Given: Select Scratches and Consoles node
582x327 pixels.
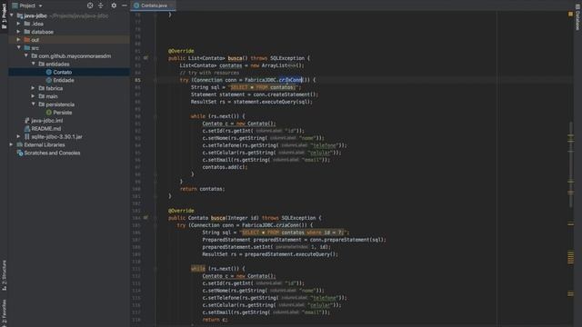Looking at the screenshot, I should 52,153.
